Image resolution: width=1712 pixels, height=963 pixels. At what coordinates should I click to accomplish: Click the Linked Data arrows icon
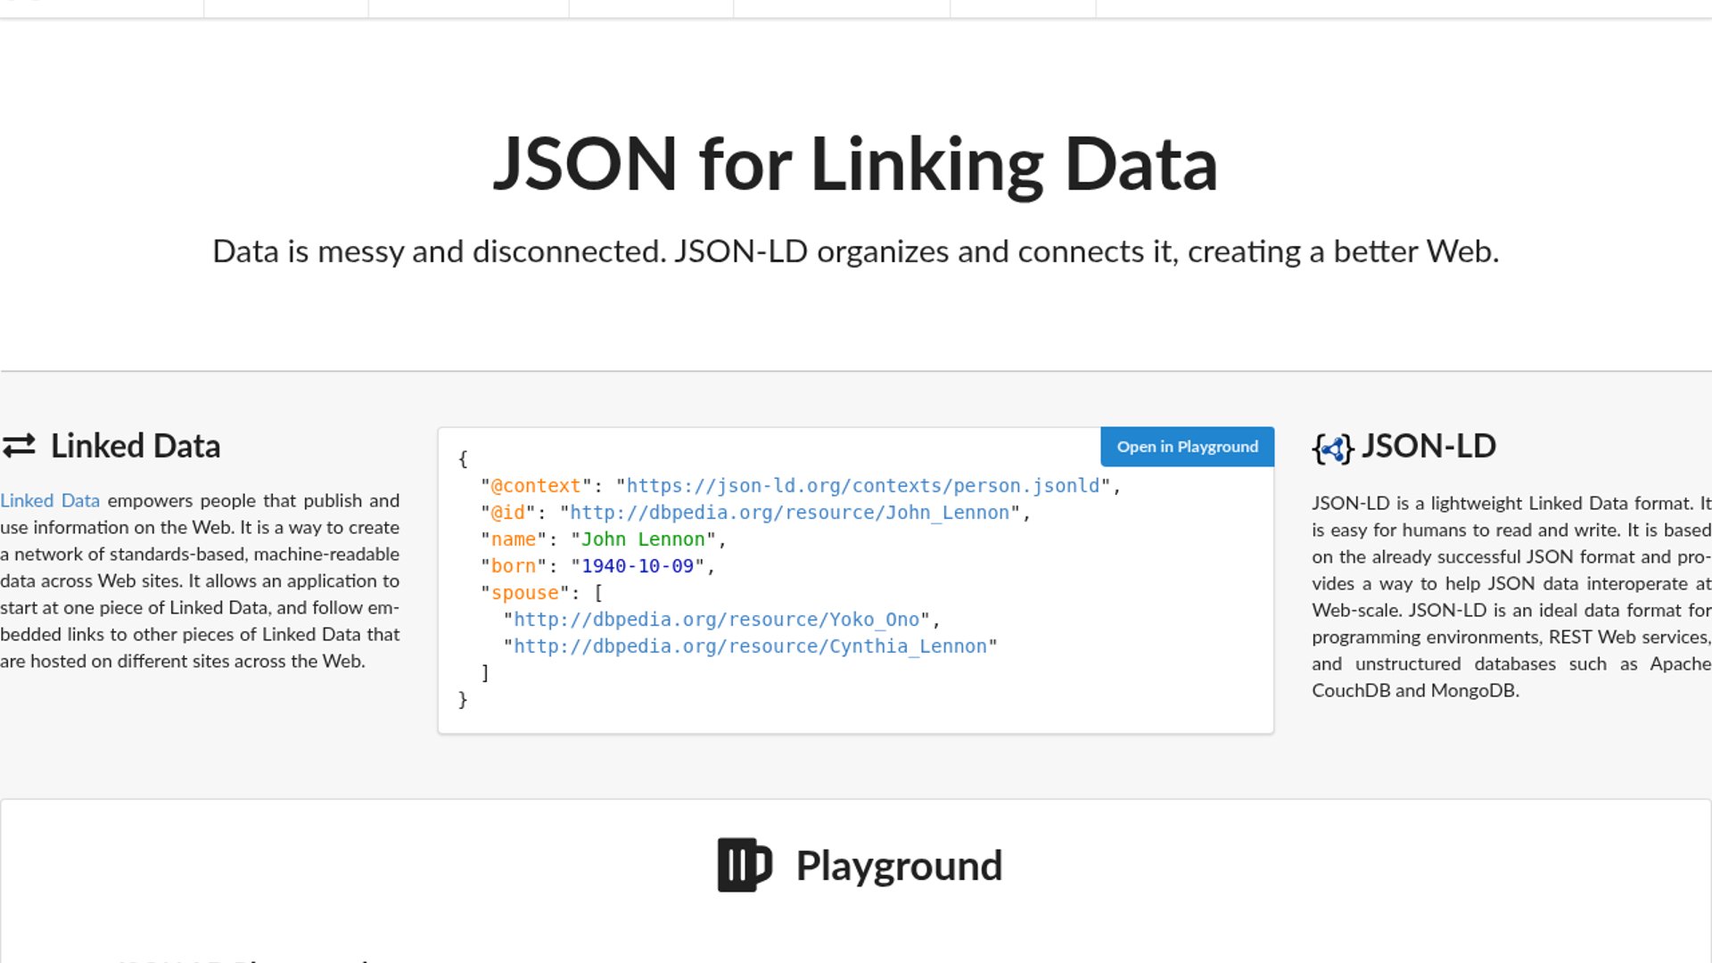[x=19, y=446]
